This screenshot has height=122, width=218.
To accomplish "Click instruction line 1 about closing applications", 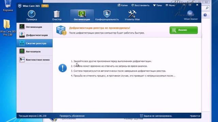I will coord(111,61).
